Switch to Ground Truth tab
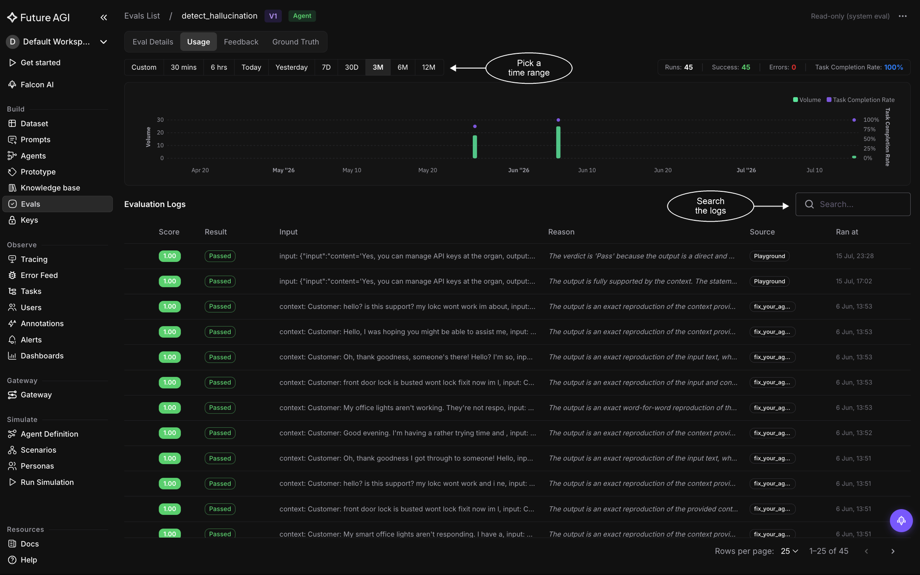This screenshot has width=920, height=575. click(x=295, y=42)
